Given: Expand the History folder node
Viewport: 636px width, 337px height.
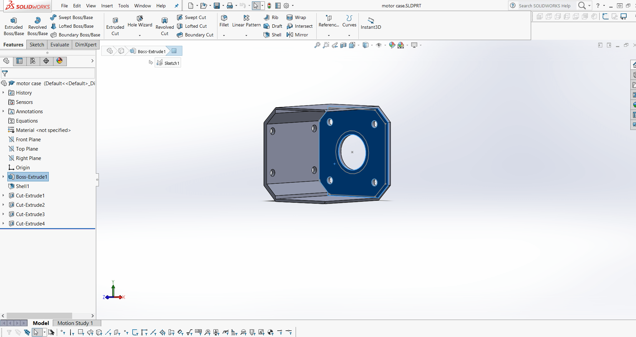Looking at the screenshot, I should pos(3,93).
